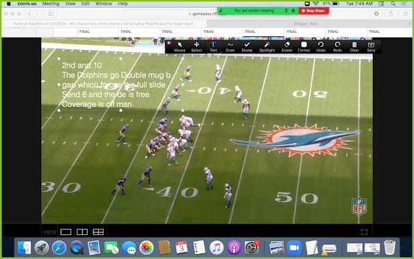
Task: Click the downloads icon in Safari toolbar
Action: pos(376,14)
